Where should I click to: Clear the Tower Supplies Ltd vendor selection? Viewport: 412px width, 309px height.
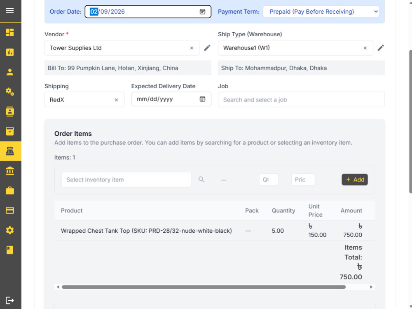click(192, 48)
